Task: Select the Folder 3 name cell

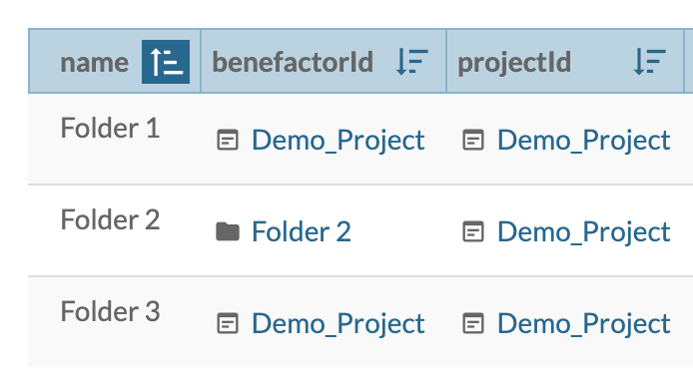Action: click(x=110, y=311)
